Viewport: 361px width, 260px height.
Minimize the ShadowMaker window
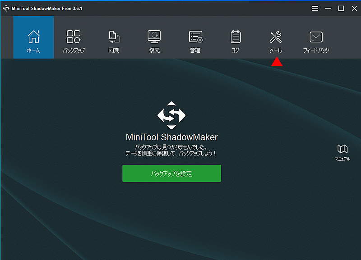[328, 9]
